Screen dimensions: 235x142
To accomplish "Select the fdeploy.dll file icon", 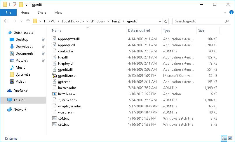I will coord(55,63).
